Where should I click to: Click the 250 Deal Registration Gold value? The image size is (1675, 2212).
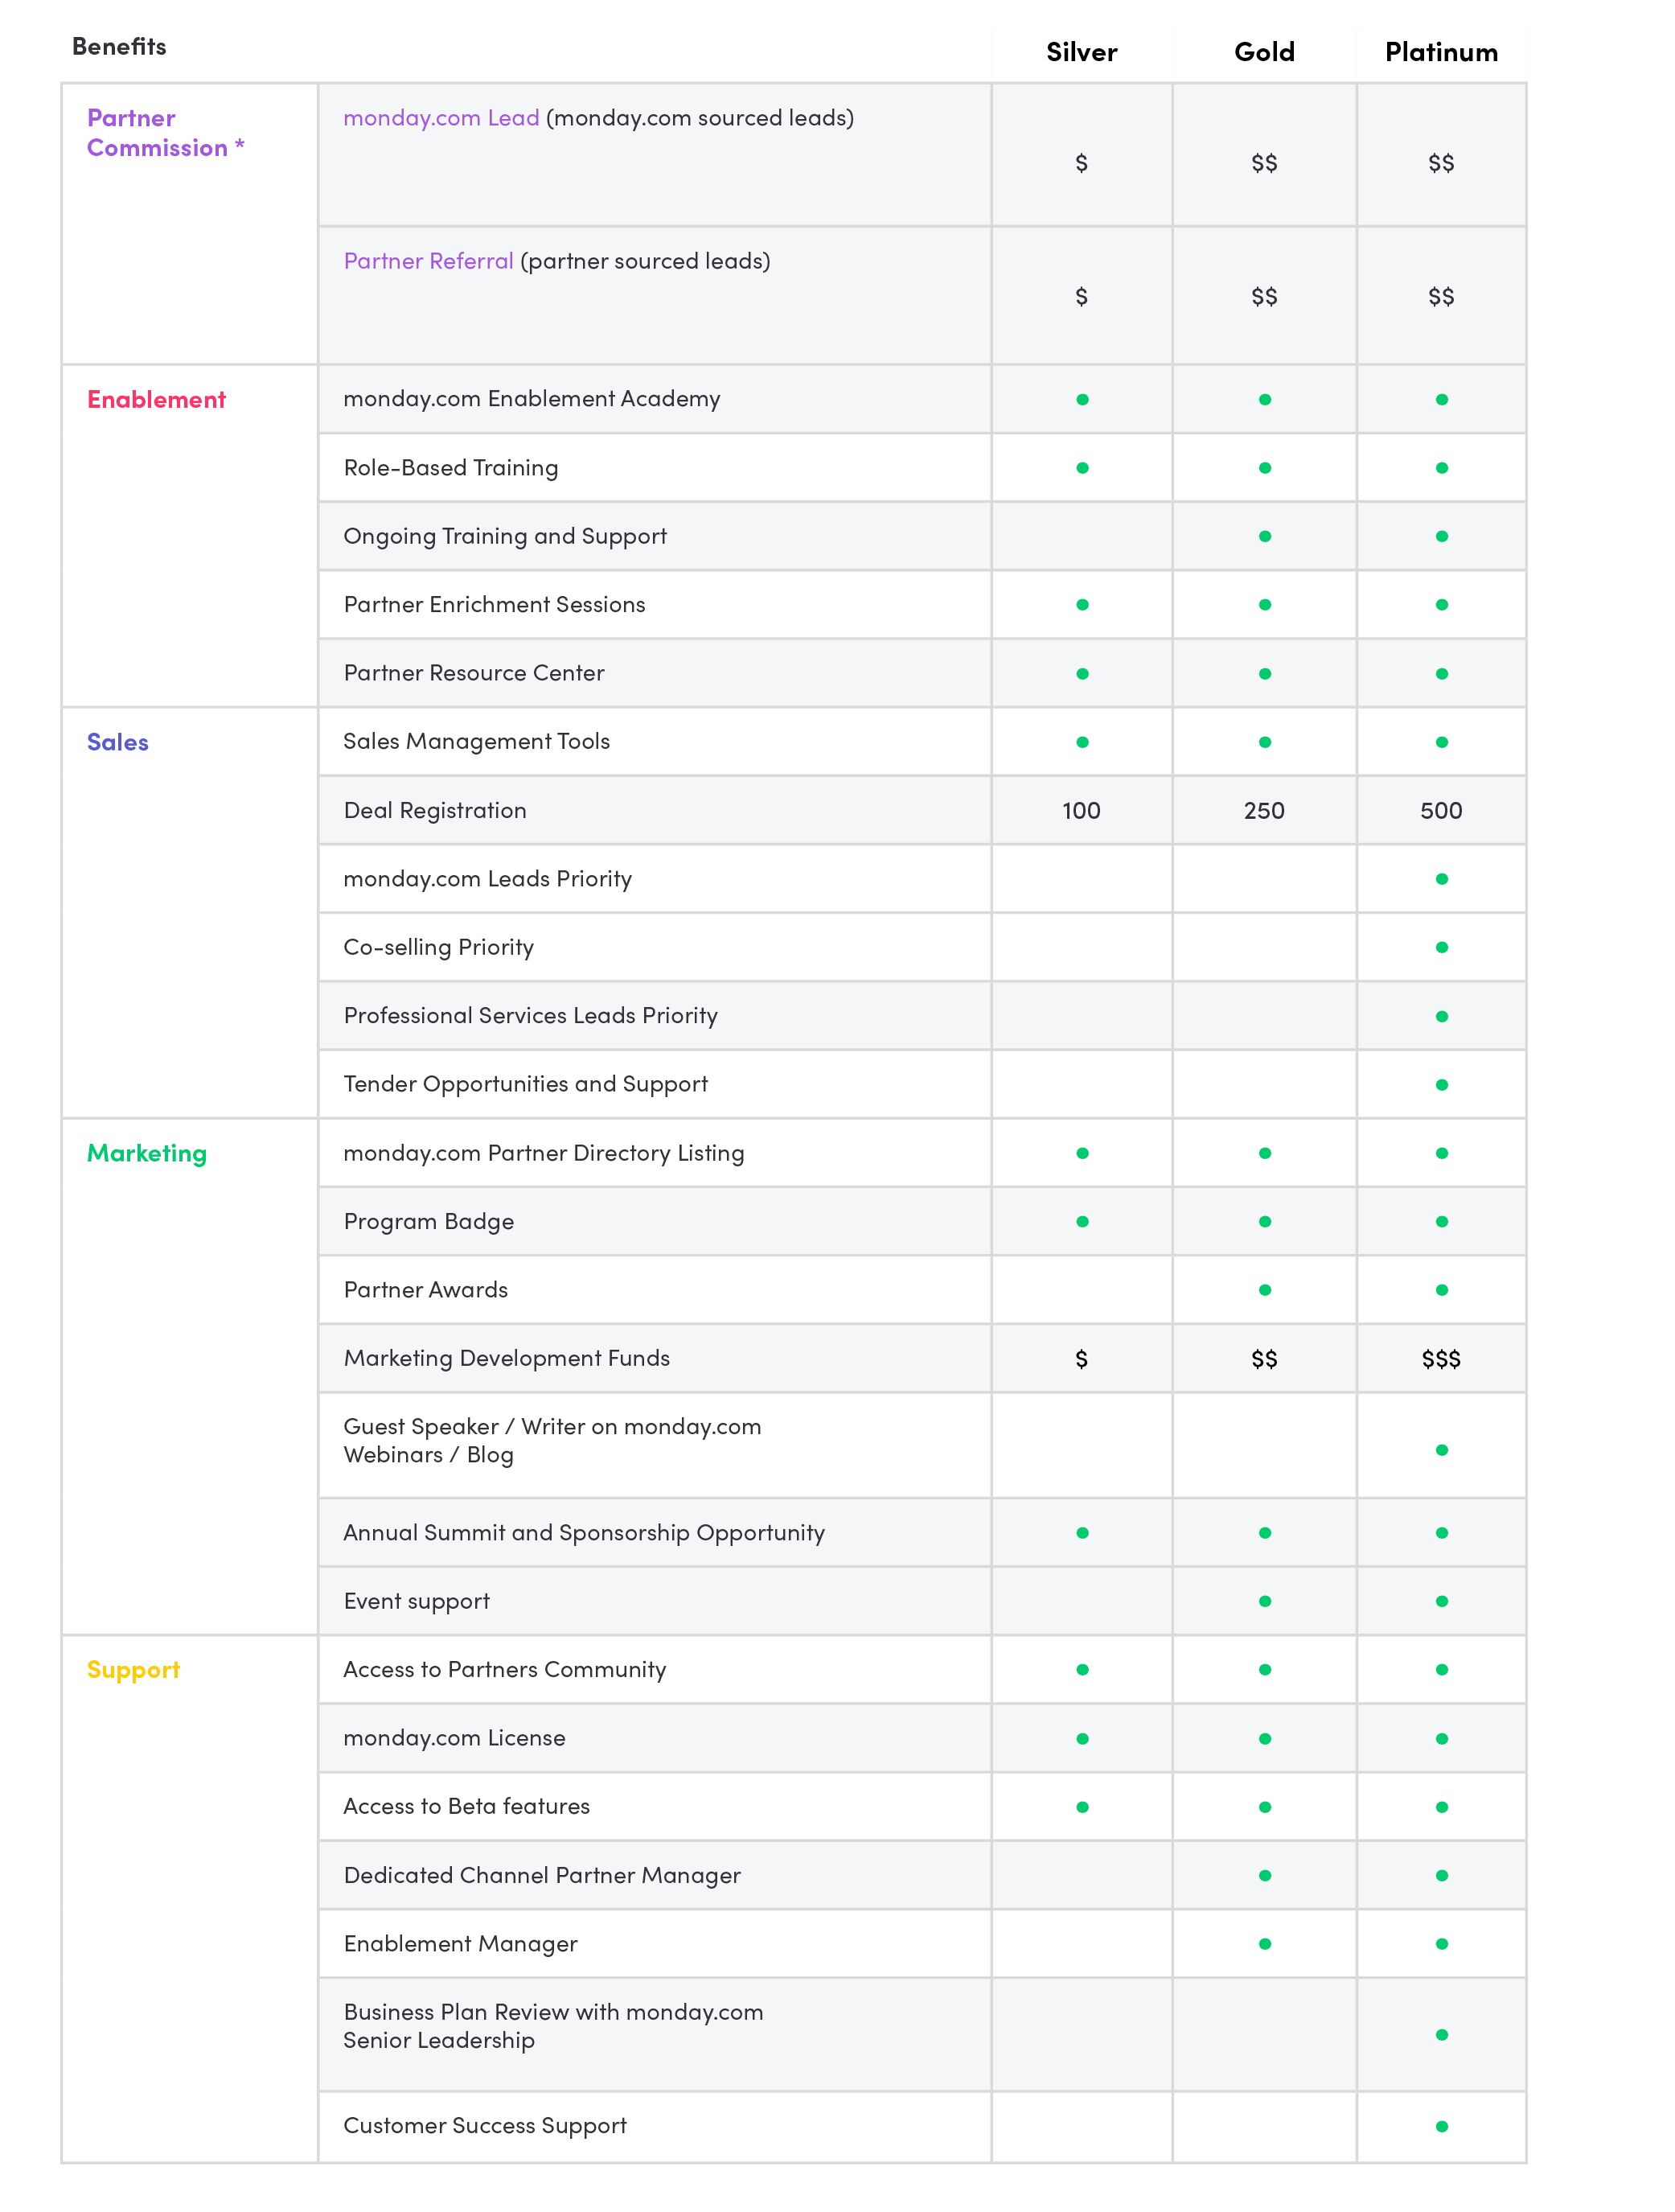(x=1264, y=810)
